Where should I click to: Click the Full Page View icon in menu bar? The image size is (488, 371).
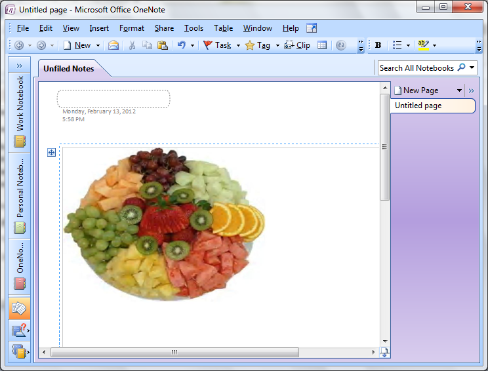[x=311, y=28]
